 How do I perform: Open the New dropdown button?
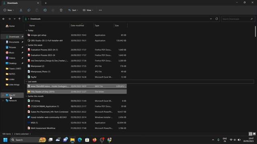(x=9, y=10)
